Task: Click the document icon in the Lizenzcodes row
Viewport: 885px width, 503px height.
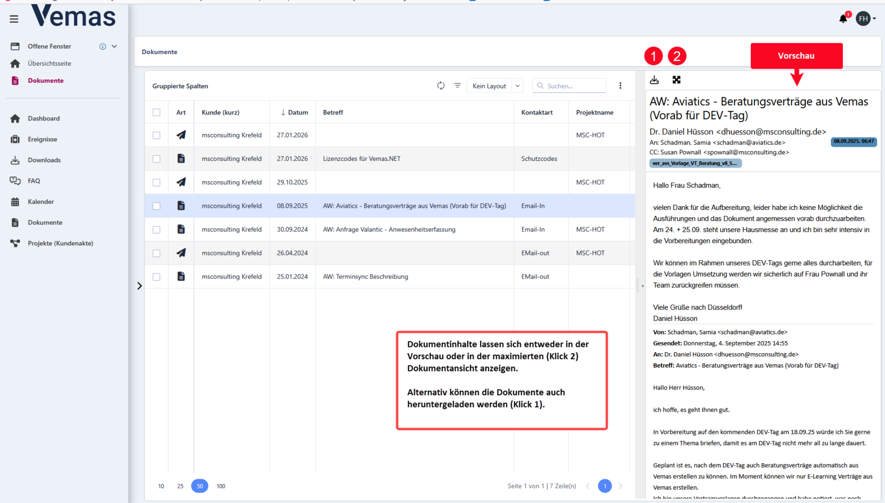Action: (x=181, y=159)
